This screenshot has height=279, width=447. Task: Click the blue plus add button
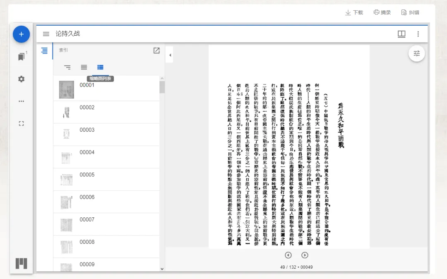pyautogui.click(x=21, y=34)
